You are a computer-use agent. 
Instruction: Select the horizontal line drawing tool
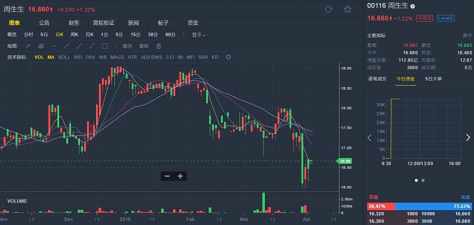point(54,46)
